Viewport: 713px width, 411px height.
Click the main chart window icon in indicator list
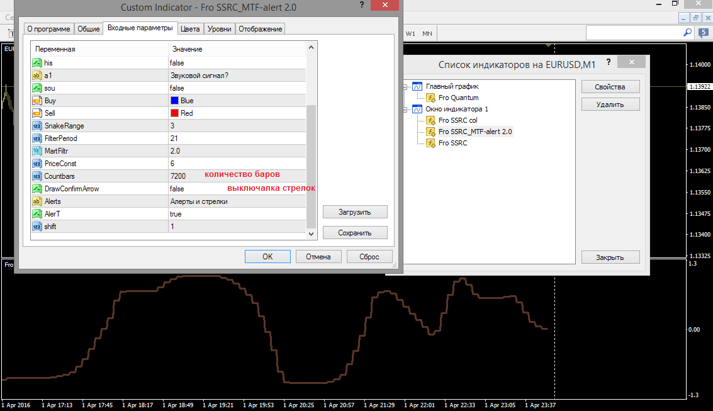click(417, 86)
